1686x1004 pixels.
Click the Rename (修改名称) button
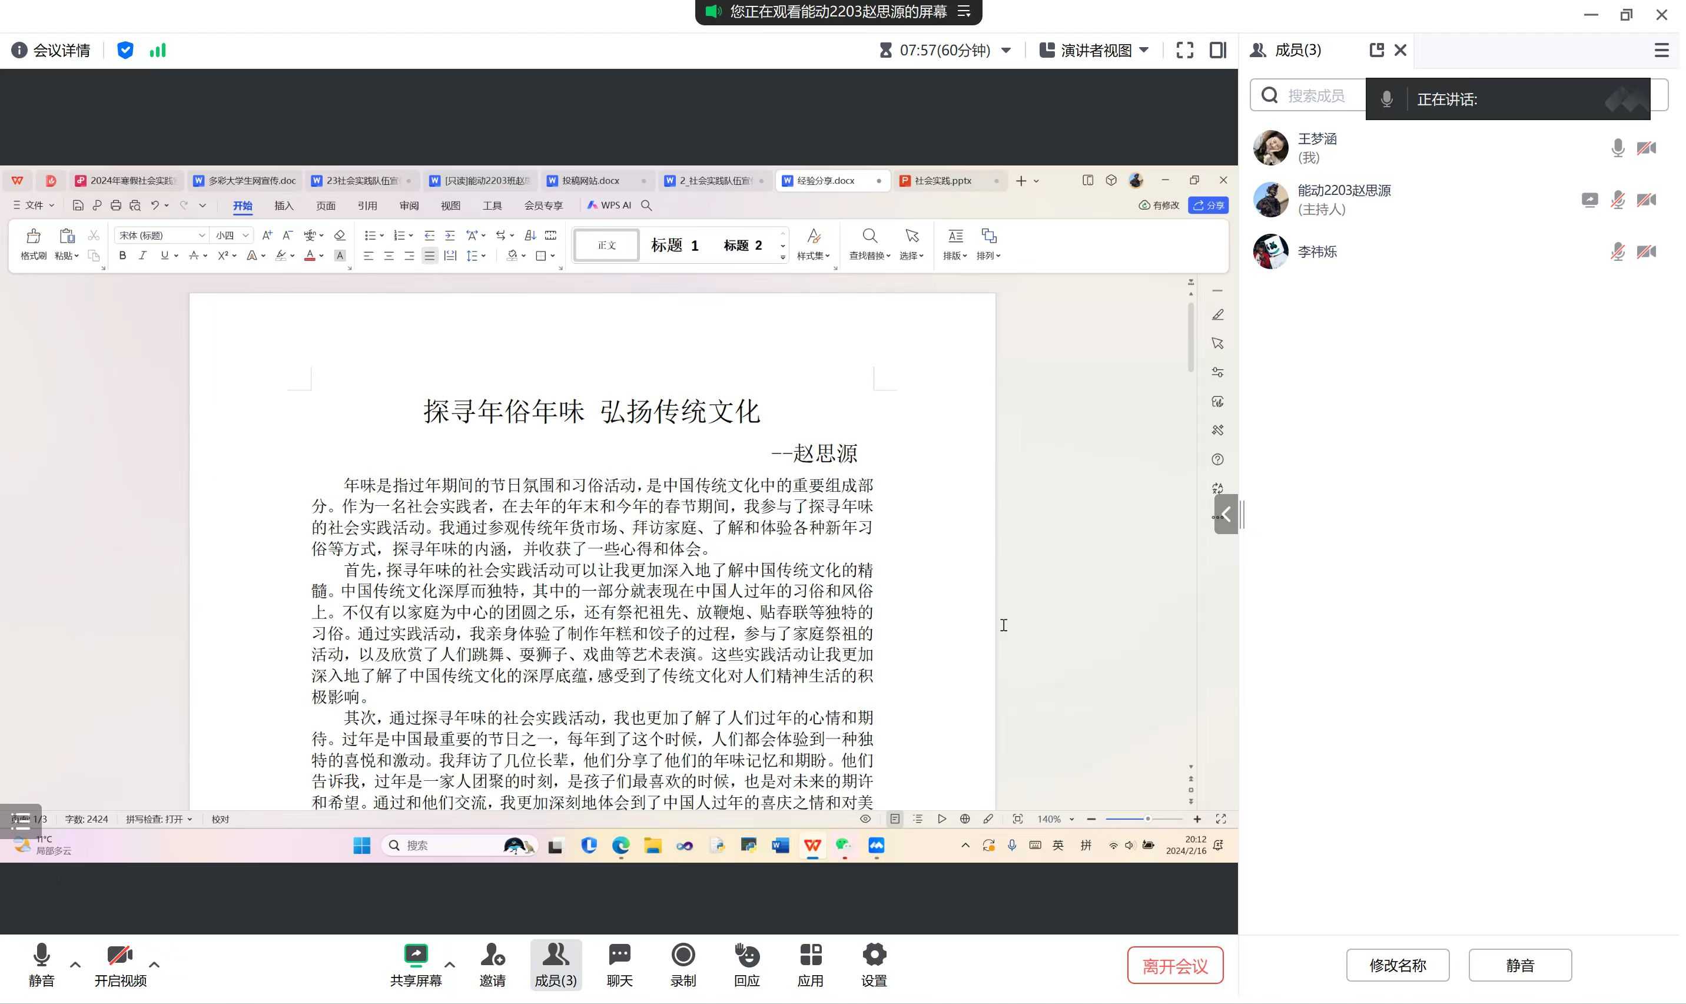click(x=1397, y=965)
